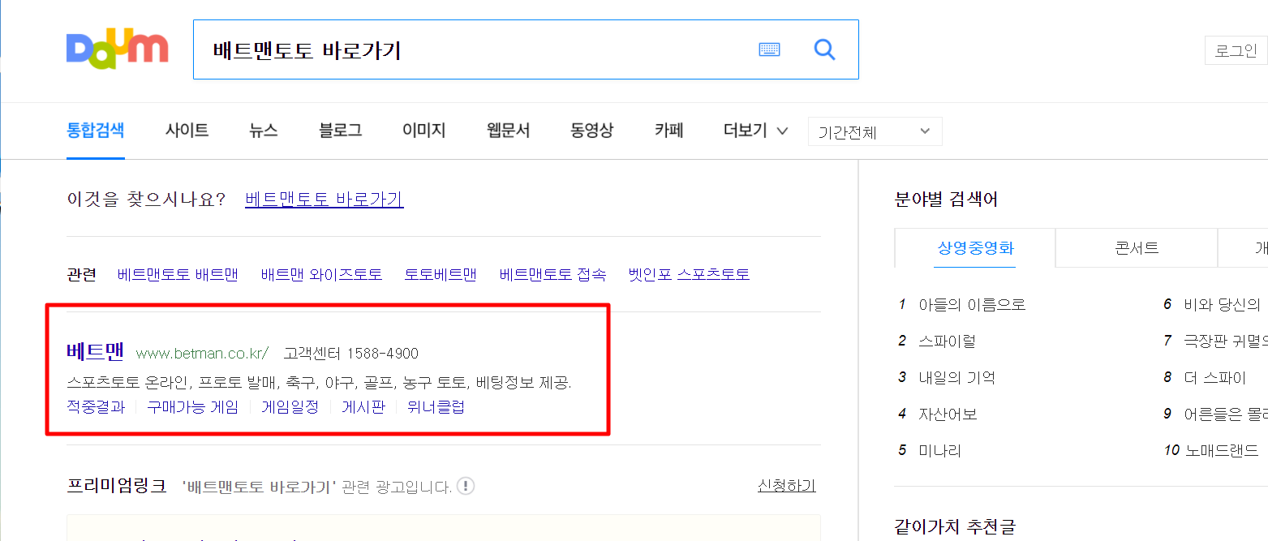This screenshot has width=1268, height=541.
Task: Open the 기간전체 period dropdown
Action: click(875, 131)
